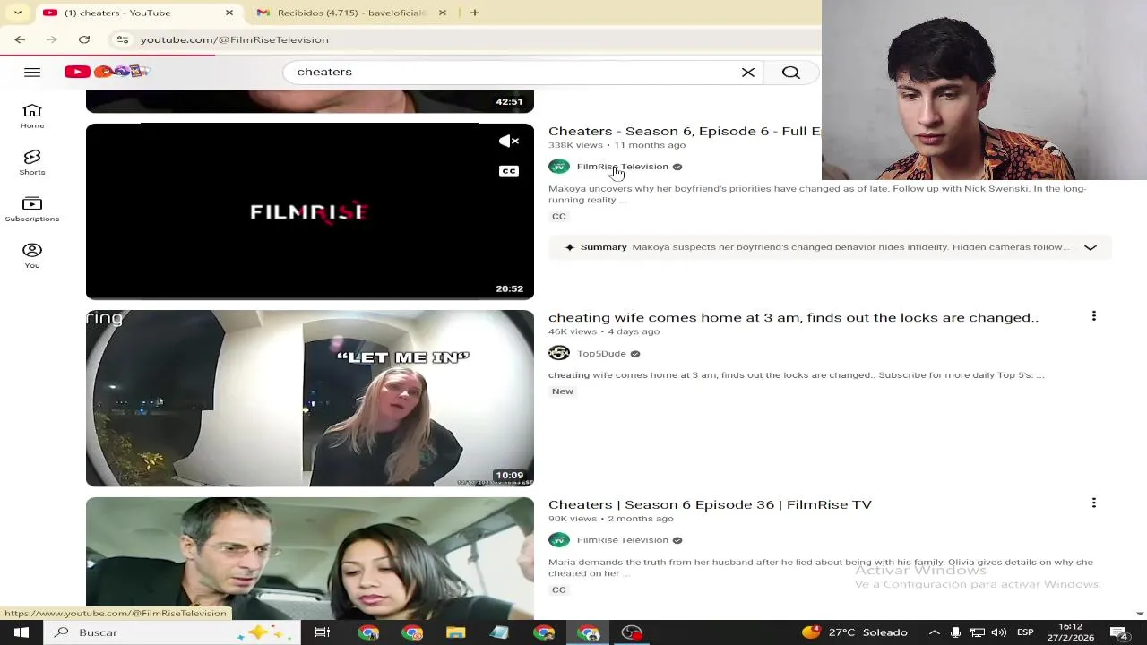
Task: Open options menu for cheating wife video
Action: click(x=1094, y=316)
